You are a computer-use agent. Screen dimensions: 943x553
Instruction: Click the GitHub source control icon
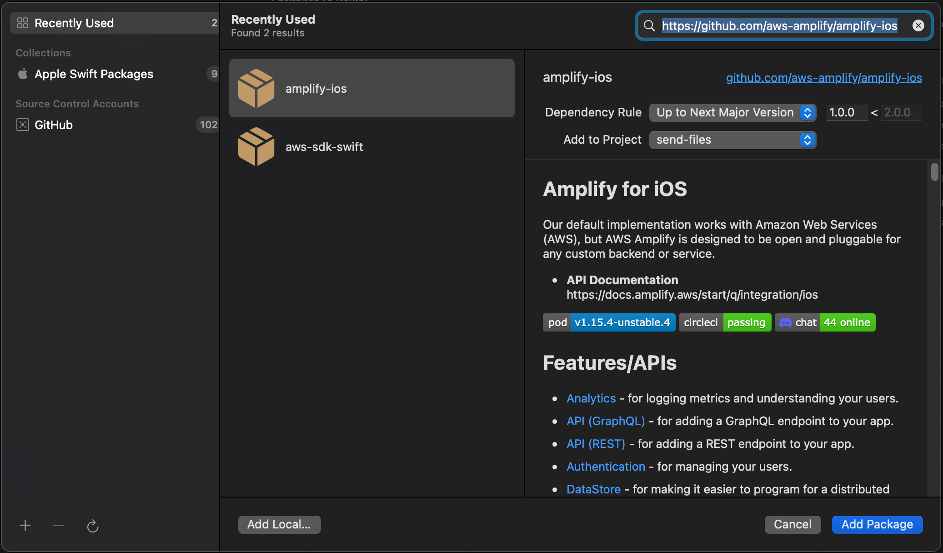click(22, 125)
